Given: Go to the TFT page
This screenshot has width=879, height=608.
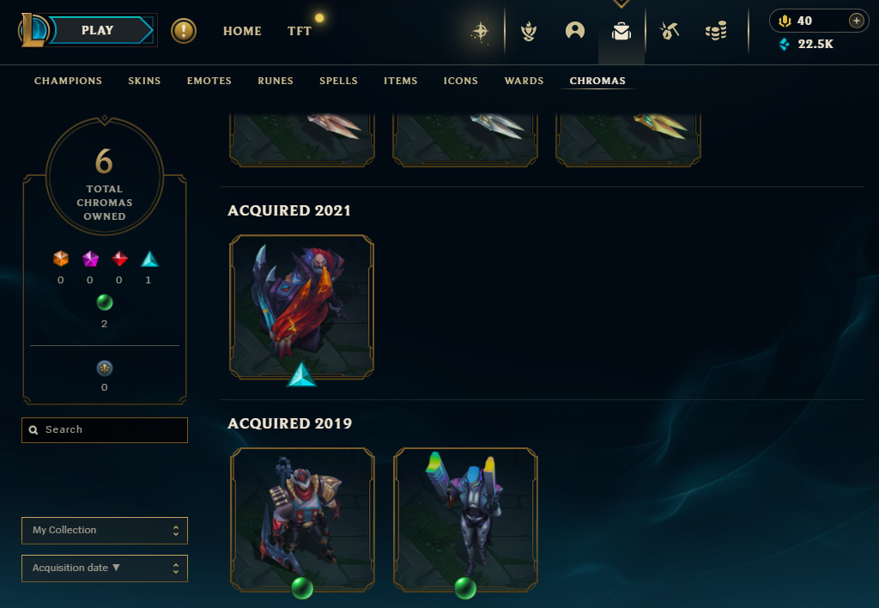Looking at the screenshot, I should click(300, 32).
